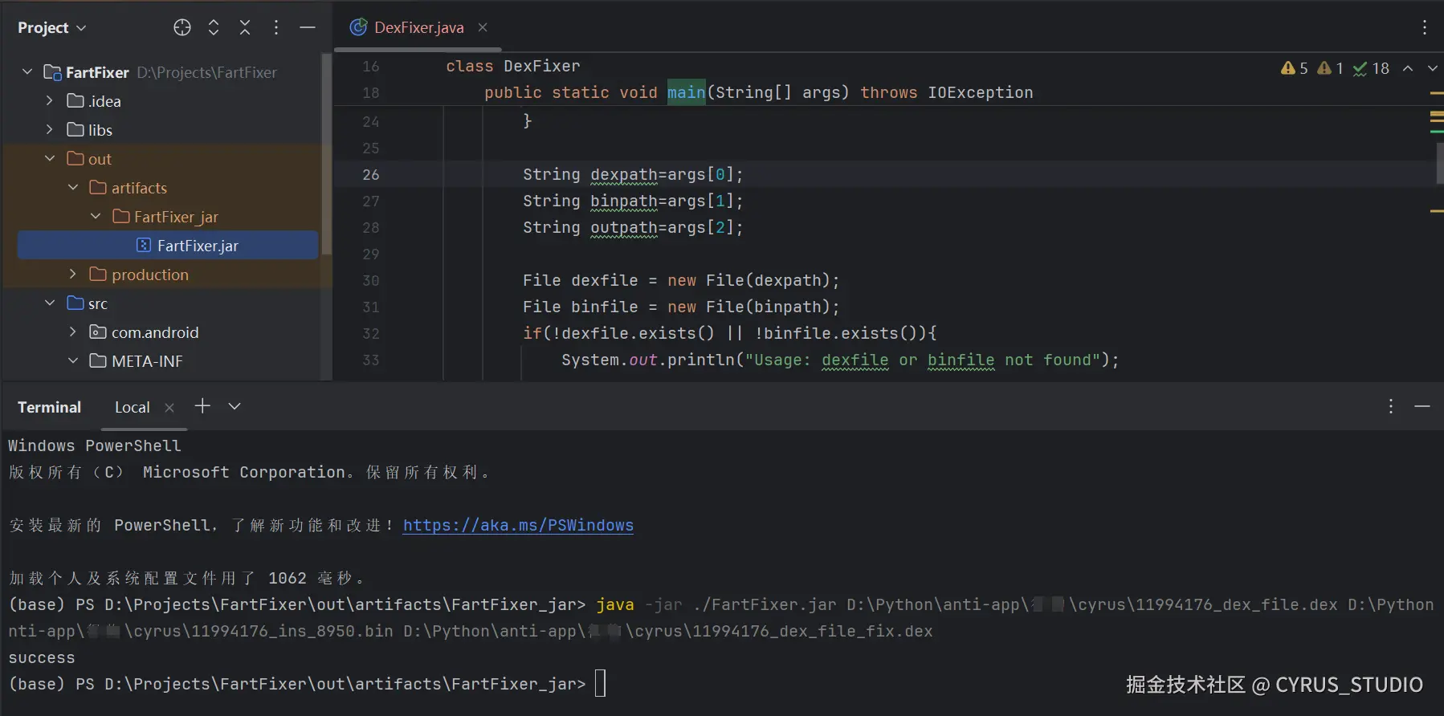Expand the production folder

73,275
